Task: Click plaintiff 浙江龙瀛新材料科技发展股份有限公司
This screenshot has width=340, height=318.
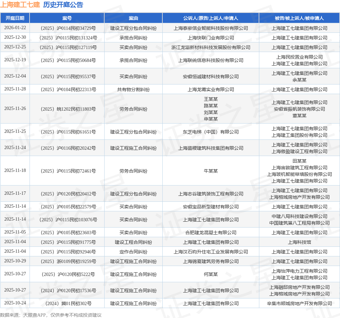Action: [x=211, y=47]
